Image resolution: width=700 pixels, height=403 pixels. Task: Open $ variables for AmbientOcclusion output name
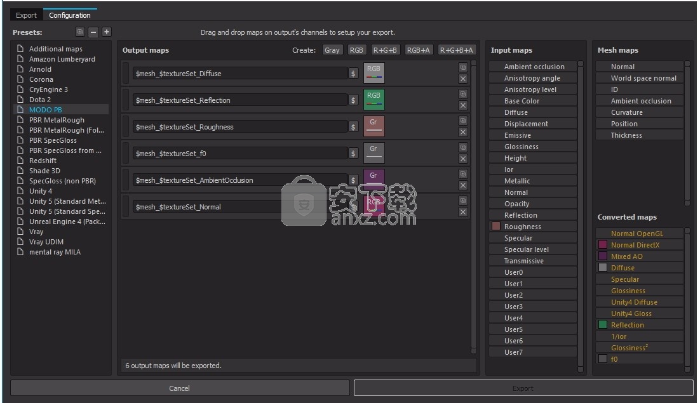point(353,180)
